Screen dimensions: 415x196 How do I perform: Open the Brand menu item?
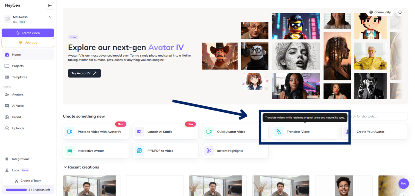[28, 117]
